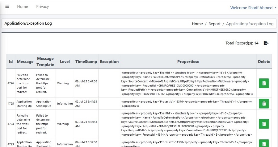This screenshot has width=278, height=147.
Task: Click the Message column header
Action: click(x=25, y=62)
